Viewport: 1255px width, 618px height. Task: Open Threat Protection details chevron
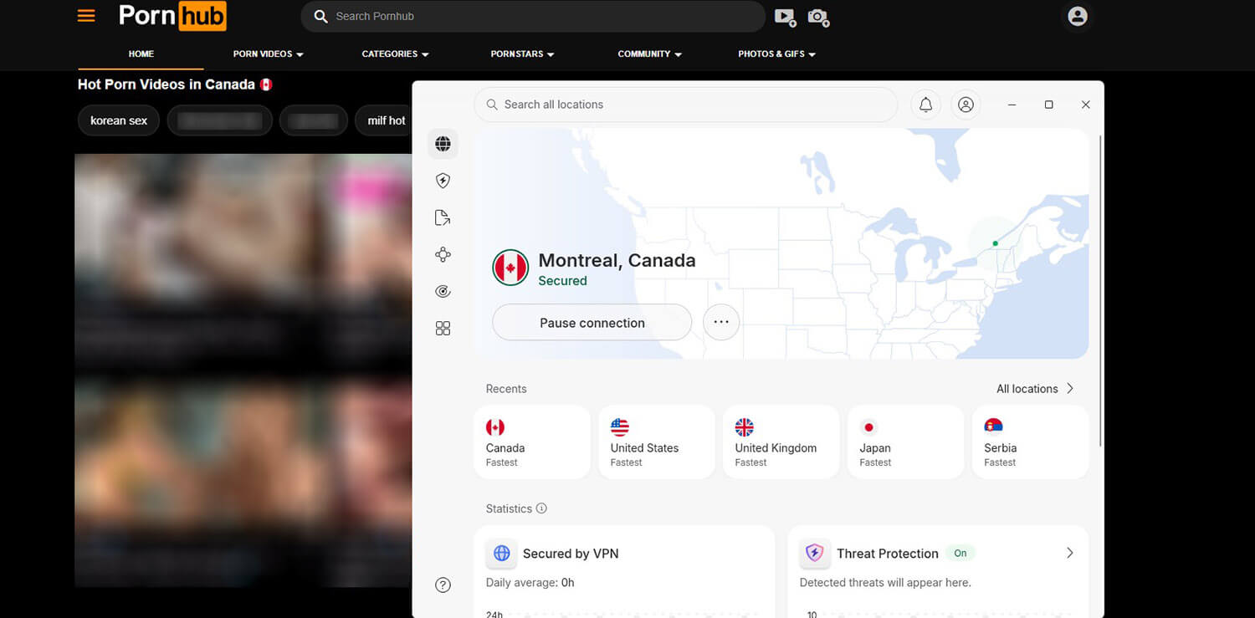(1069, 553)
